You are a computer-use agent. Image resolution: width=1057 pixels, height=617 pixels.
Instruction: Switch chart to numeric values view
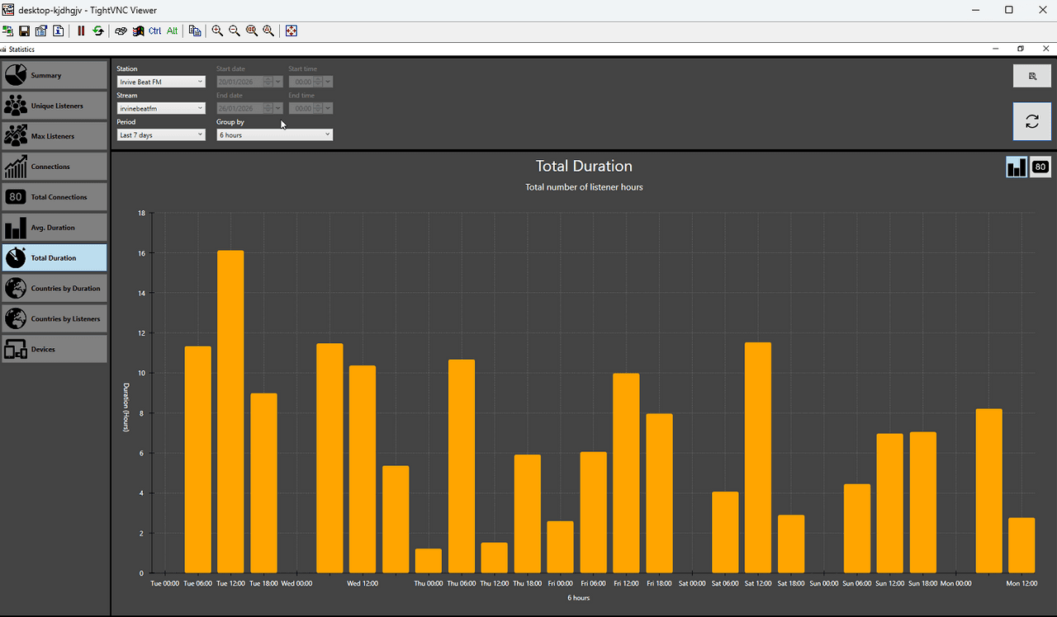pos(1040,167)
